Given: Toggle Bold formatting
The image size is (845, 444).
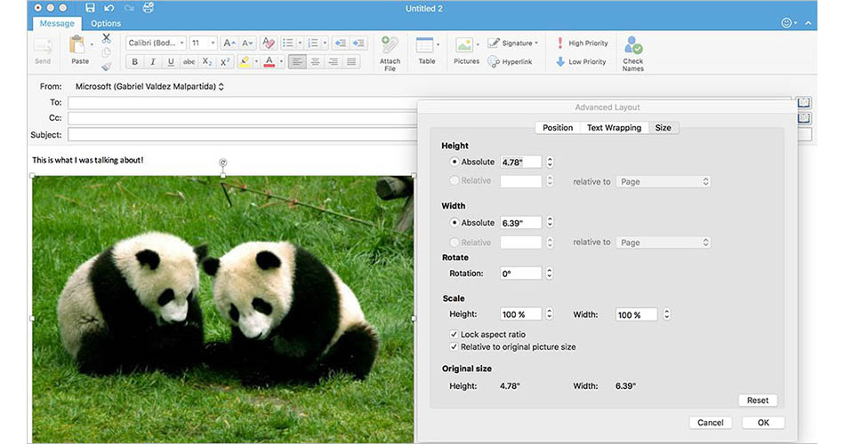Looking at the screenshot, I should [134, 62].
